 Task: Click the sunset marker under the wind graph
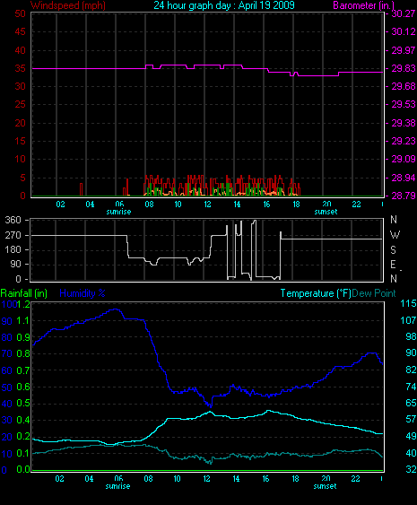click(x=326, y=212)
